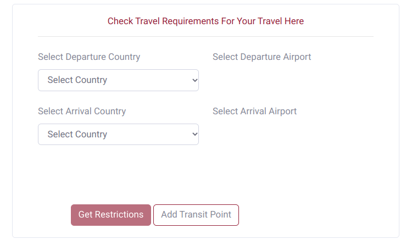Image resolution: width=406 pixels, height=245 pixels.
Task: Click the Add Transit Point button
Action: 196,215
